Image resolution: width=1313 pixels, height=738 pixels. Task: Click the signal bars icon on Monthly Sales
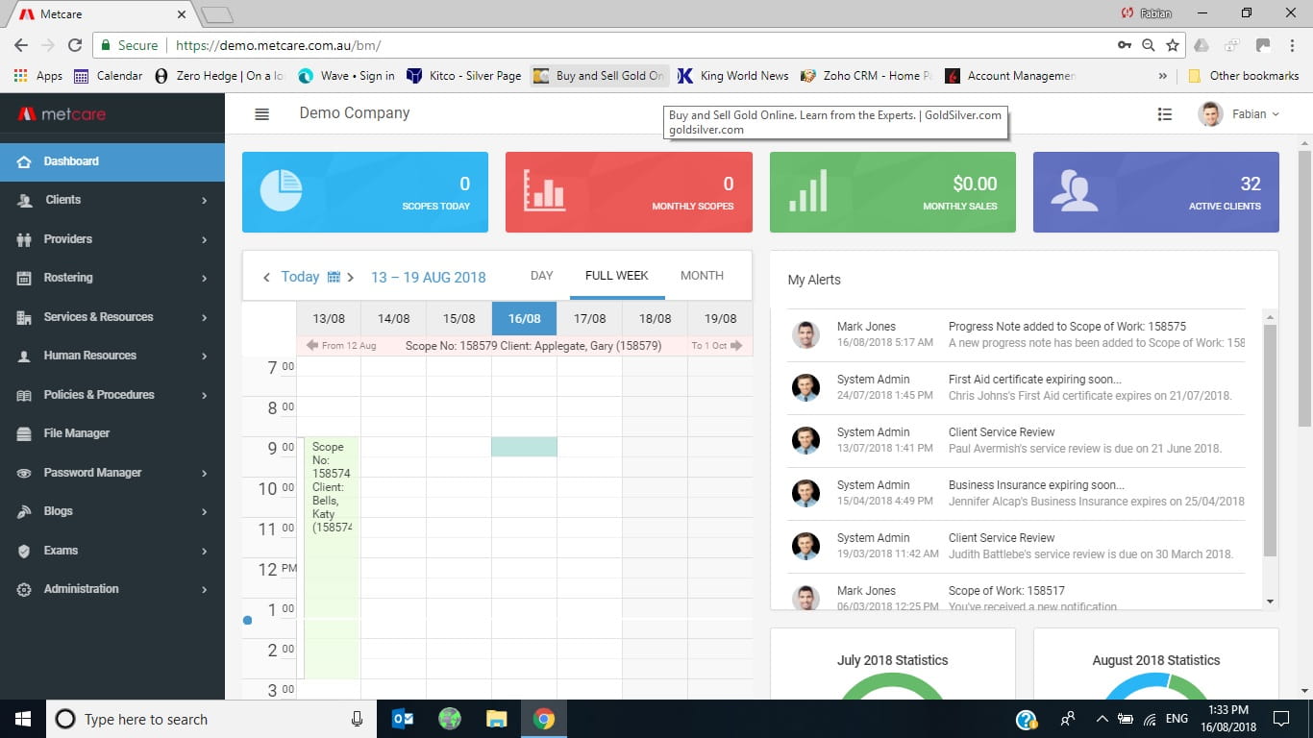(807, 190)
